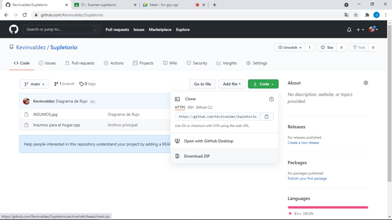
Task: Close the Meet tab
Action: click(x=204, y=5)
